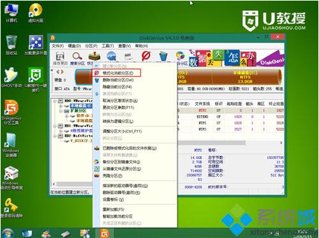Click the 本地磁盘(E:) NTFS 13.0GB partition bar

(x=245, y=77)
